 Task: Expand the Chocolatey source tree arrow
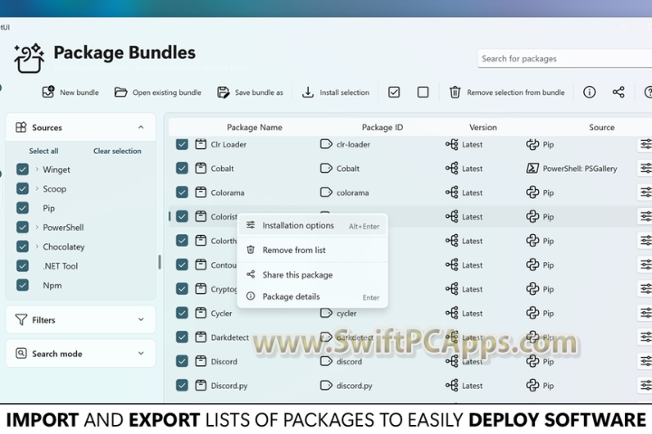tap(37, 246)
